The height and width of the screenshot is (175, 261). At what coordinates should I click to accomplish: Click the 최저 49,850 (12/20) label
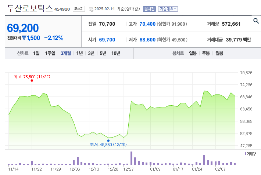tap(108, 145)
